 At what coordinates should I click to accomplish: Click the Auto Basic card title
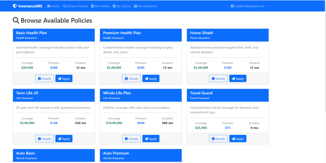coord(25,153)
